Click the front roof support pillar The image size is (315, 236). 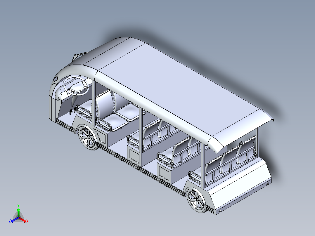point(94,103)
